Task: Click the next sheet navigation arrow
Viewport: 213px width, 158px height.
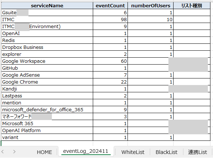Action: point(14,151)
